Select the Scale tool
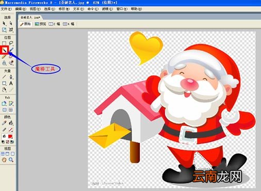261x191 pixels. point(4,30)
